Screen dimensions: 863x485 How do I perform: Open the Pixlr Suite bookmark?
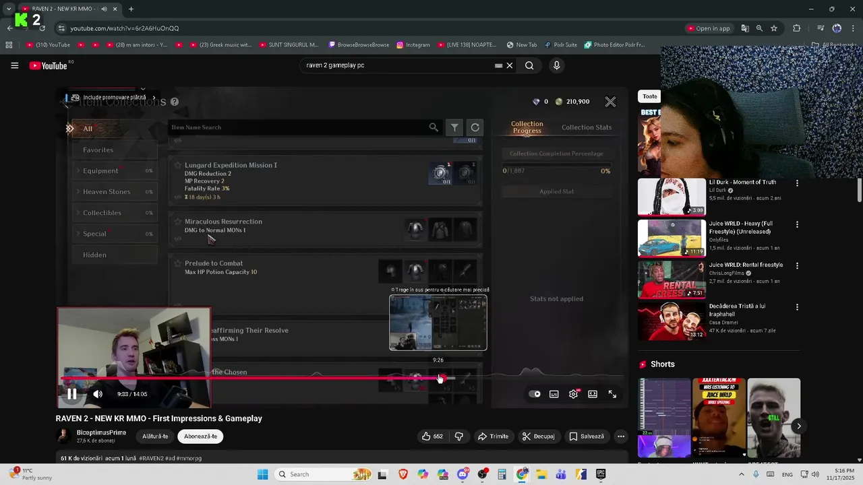point(560,45)
